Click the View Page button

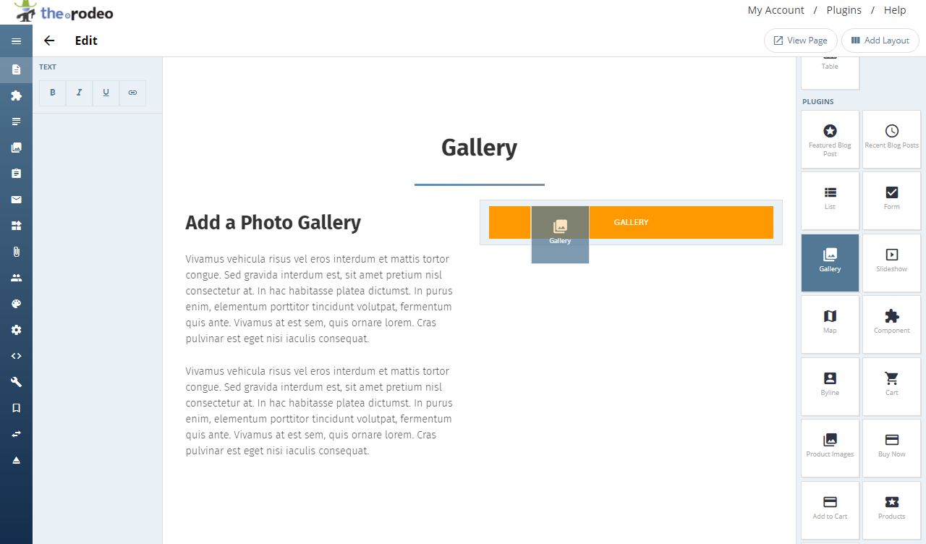point(801,41)
